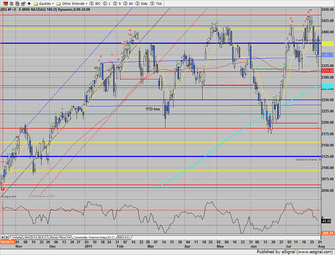
Task: Expand the Other Intervals dropdown arrow
Action: point(86,4)
